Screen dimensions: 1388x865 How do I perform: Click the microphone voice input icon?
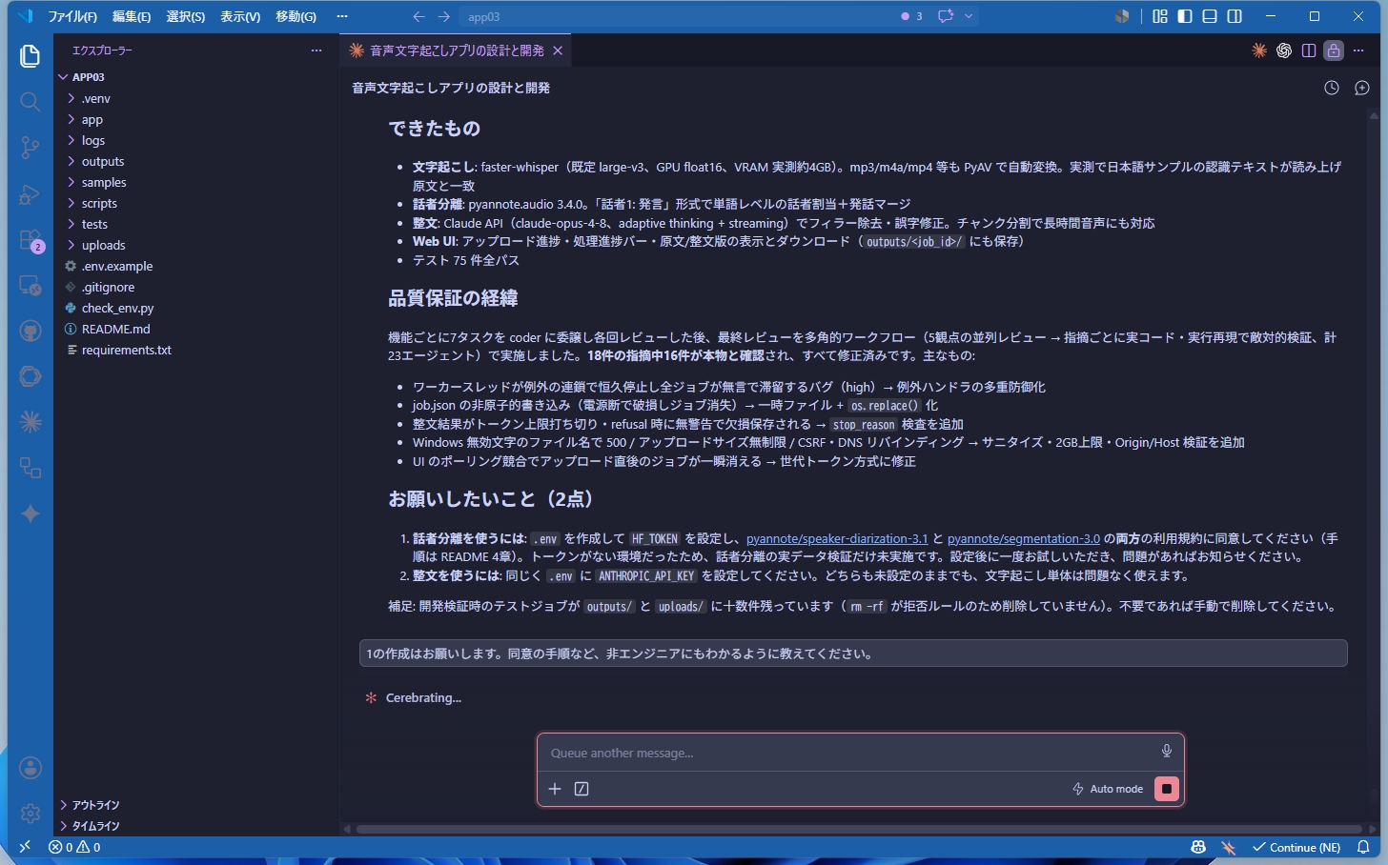tap(1166, 752)
